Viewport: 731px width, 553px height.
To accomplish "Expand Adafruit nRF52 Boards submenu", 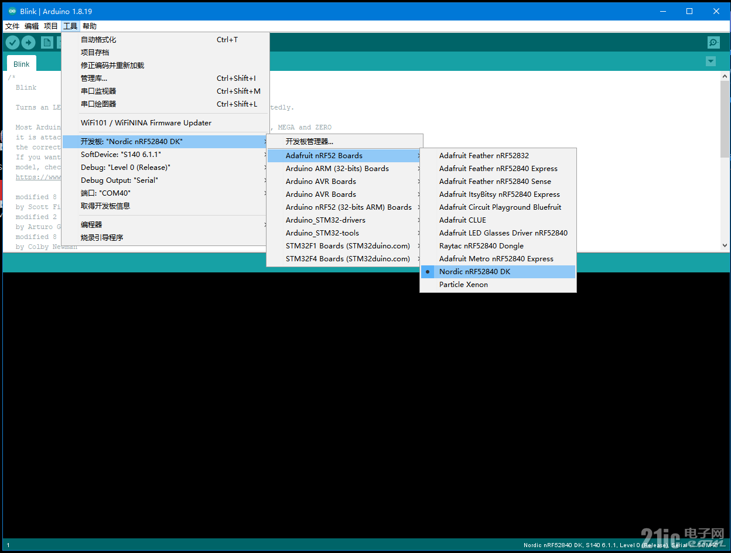I will pos(344,156).
